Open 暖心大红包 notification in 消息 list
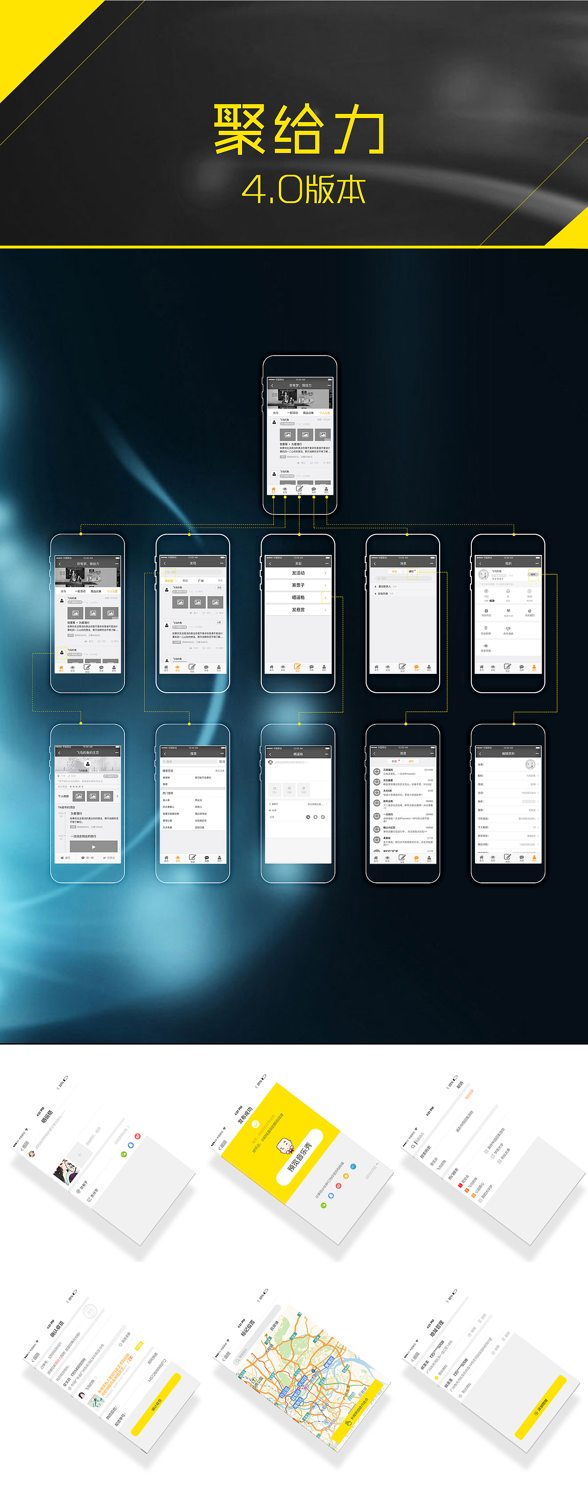588x1486 pixels. [x=403, y=830]
